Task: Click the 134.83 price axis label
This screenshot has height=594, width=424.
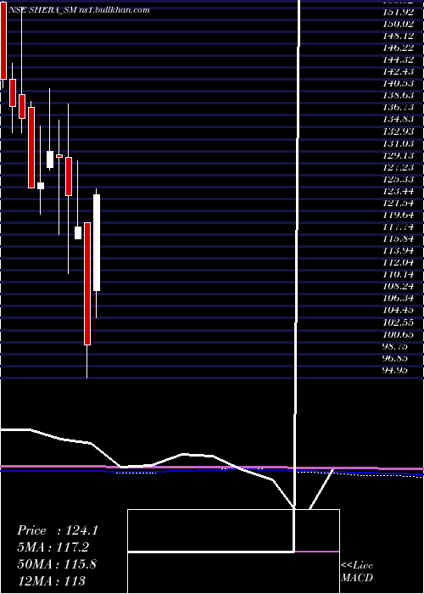Action: coord(398,120)
